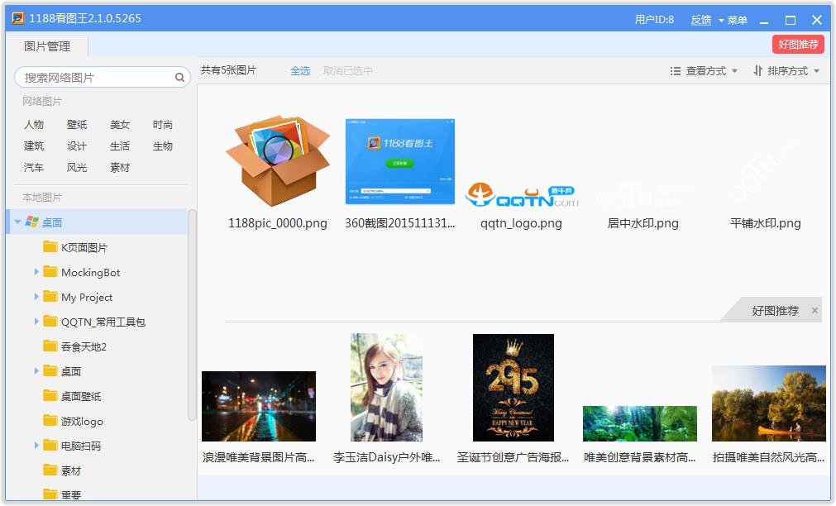Click the 吞食天地2 folder icon
The image size is (836, 506).
(50, 346)
